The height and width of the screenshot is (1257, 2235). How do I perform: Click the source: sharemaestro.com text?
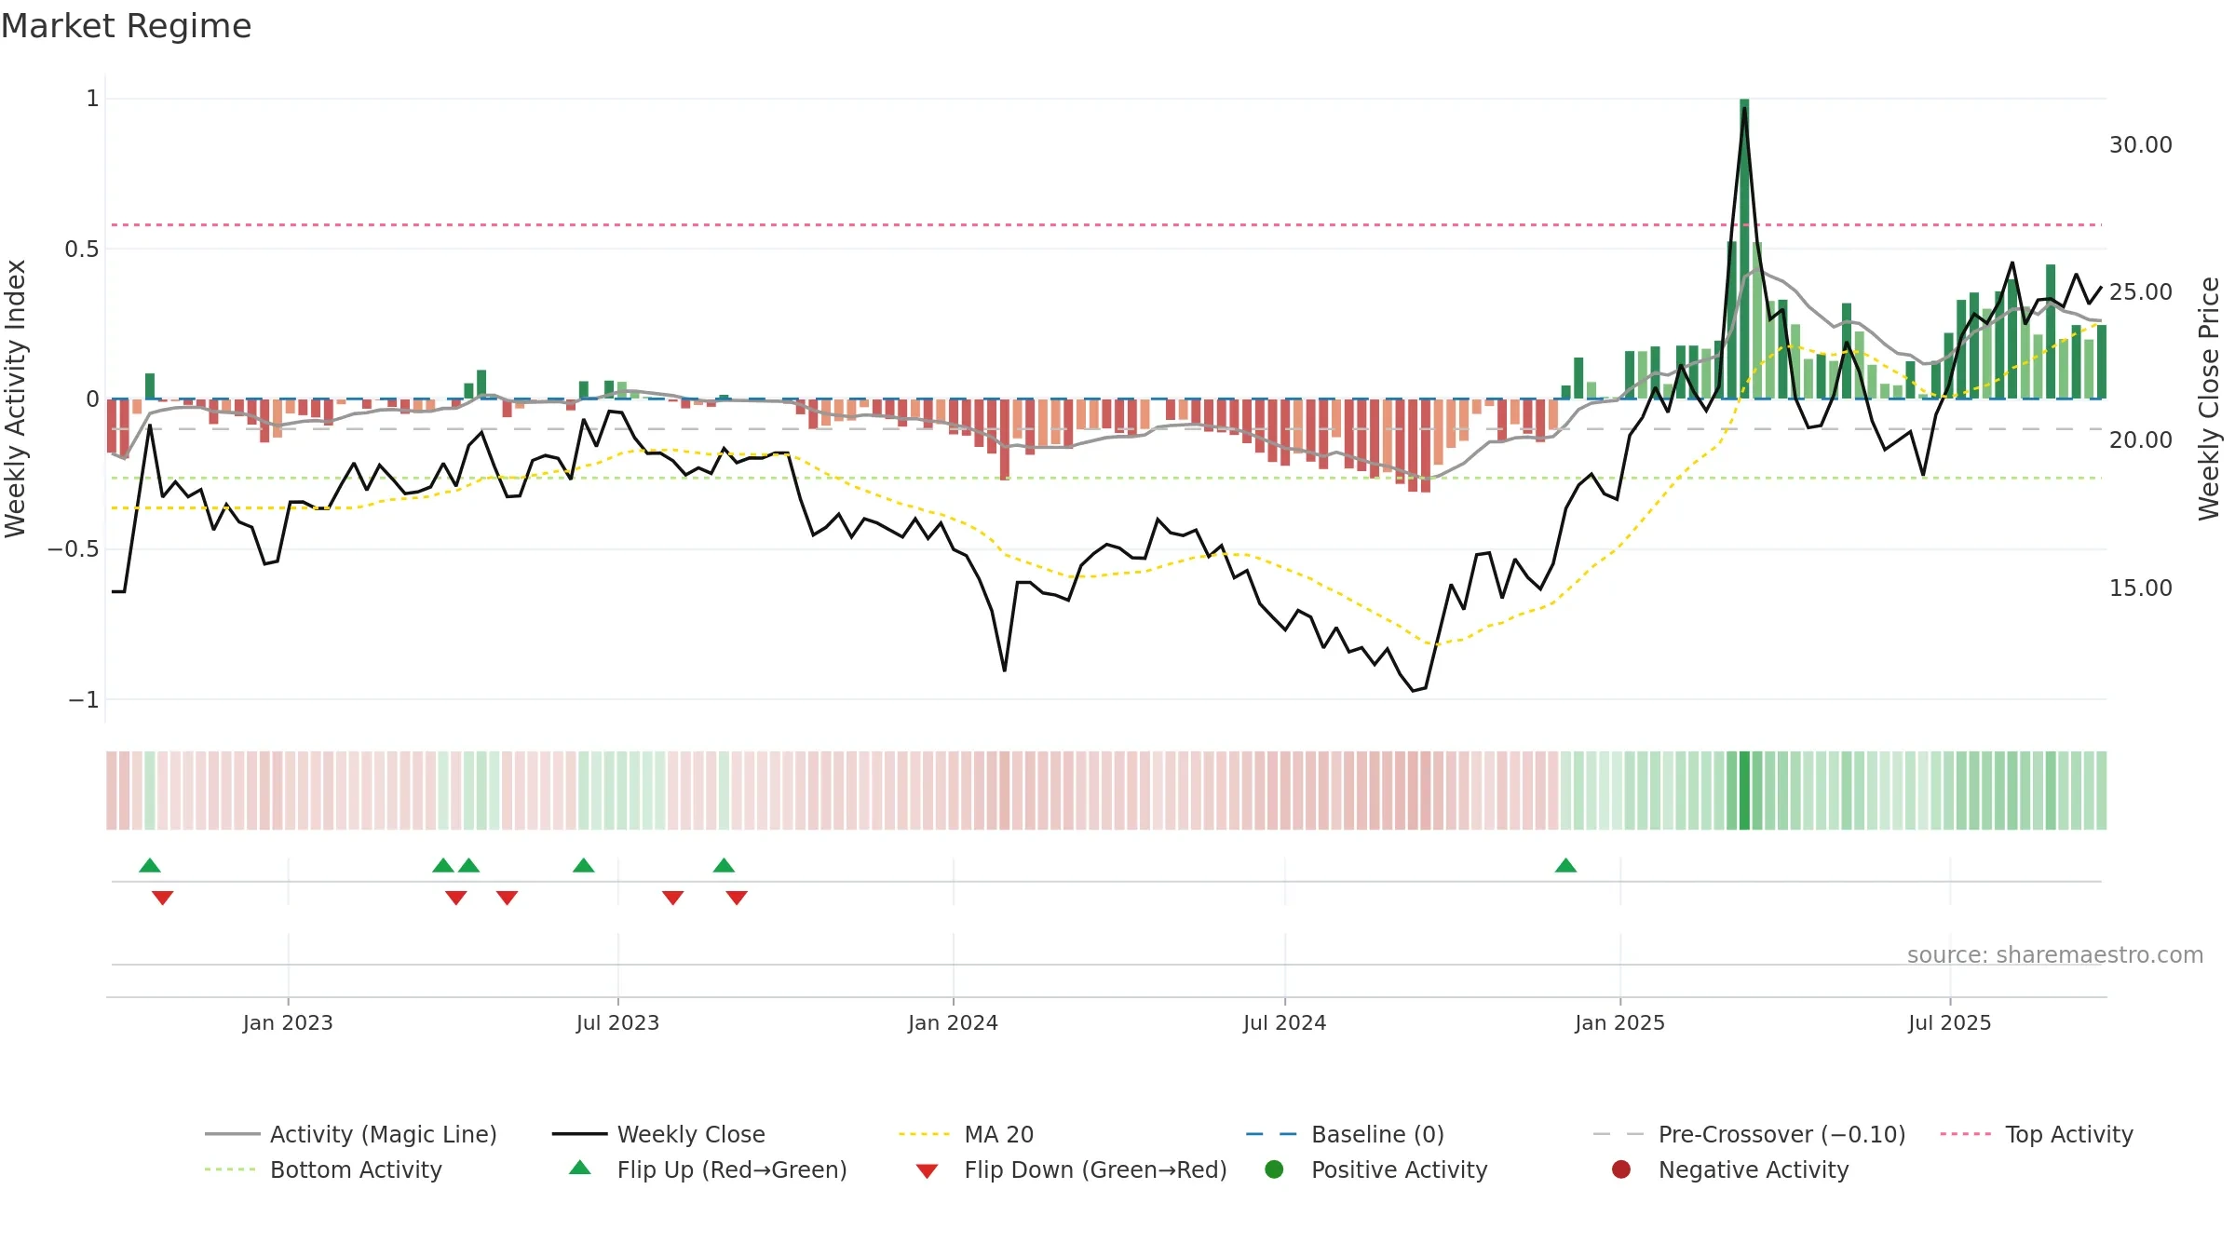click(x=2055, y=954)
